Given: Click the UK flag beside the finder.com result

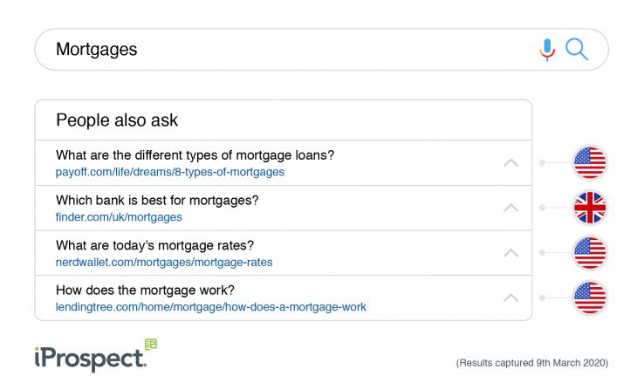Looking at the screenshot, I should 589,208.
